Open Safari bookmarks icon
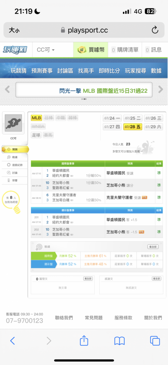 pyautogui.click(x=120, y=341)
